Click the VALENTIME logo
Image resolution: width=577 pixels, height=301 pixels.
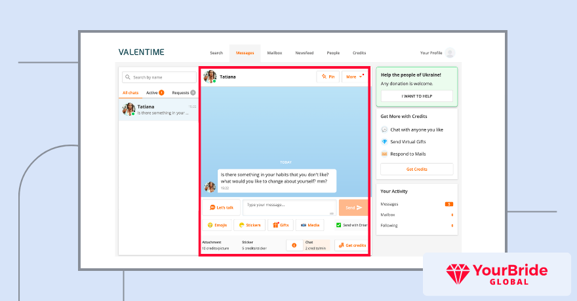coord(142,52)
